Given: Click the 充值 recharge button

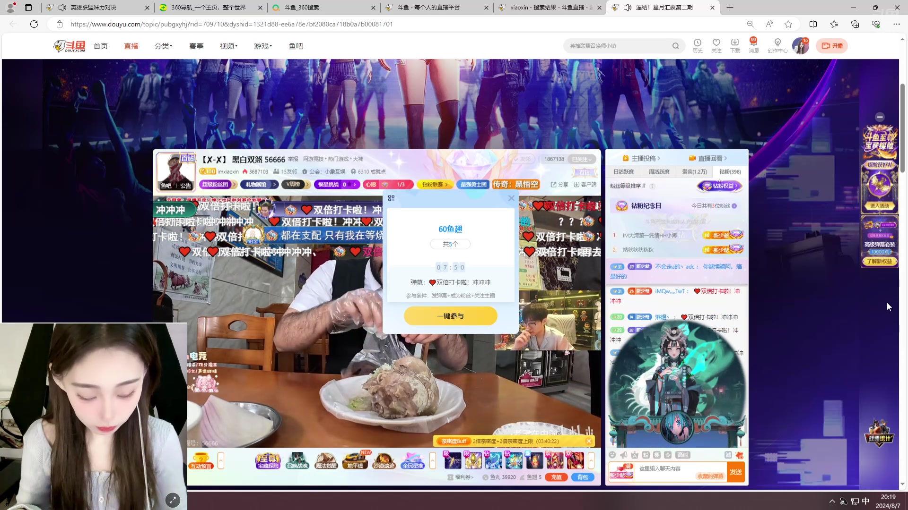Looking at the screenshot, I should coord(557,477).
